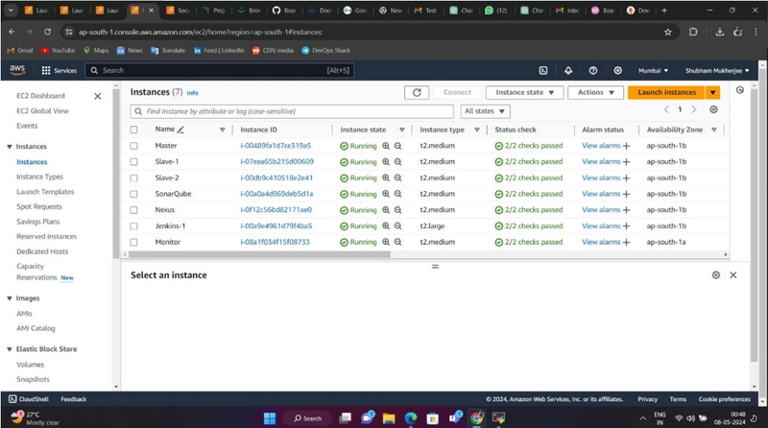Check the SonarQube instance checkbox
This screenshot has height=428, width=768.
tap(133, 194)
